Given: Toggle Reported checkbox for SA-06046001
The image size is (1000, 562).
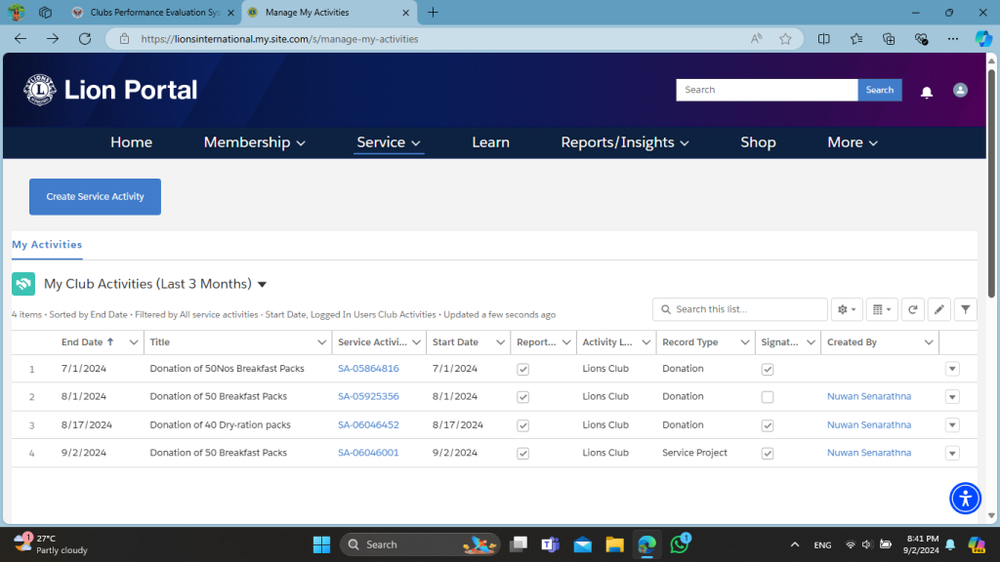Looking at the screenshot, I should tap(523, 454).
